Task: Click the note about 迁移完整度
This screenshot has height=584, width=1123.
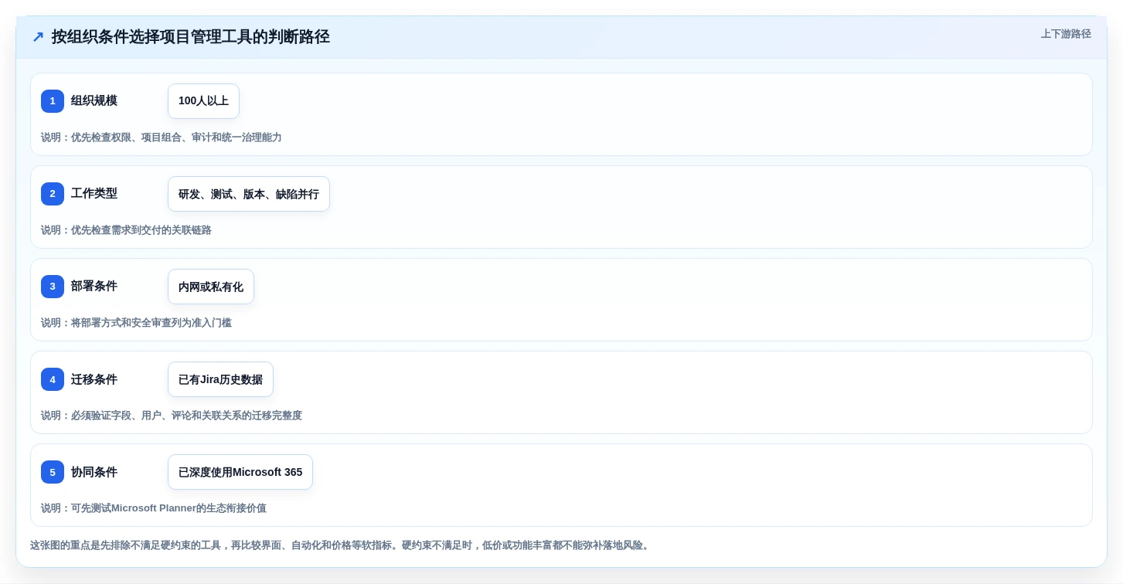Action: [172, 416]
